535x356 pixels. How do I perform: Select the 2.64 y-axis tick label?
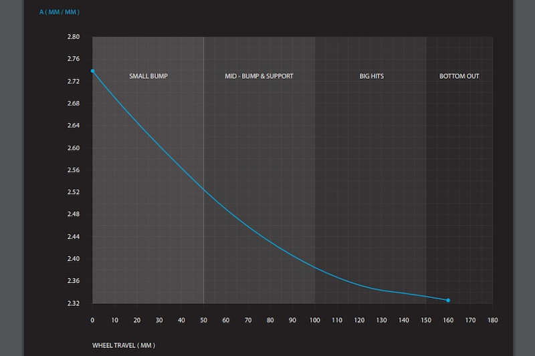click(x=74, y=126)
